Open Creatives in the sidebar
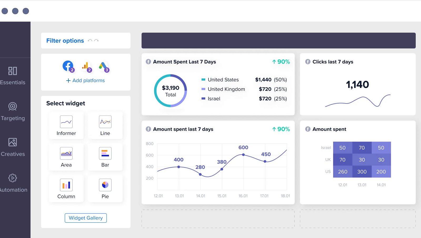The width and height of the screenshot is (421, 238). (x=12, y=147)
